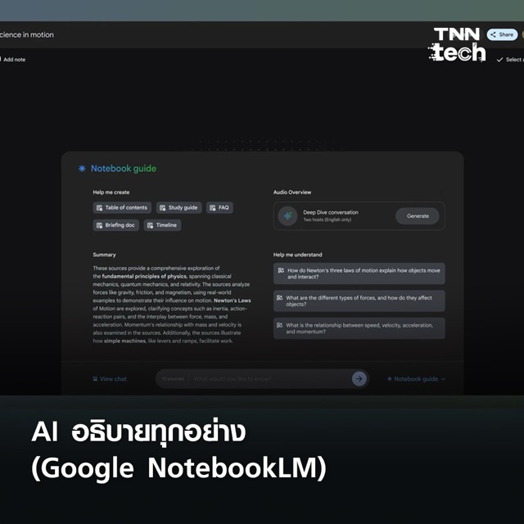The image size is (524, 524).
Task: Click the 12 sources label in chat box
Action: pos(173,378)
